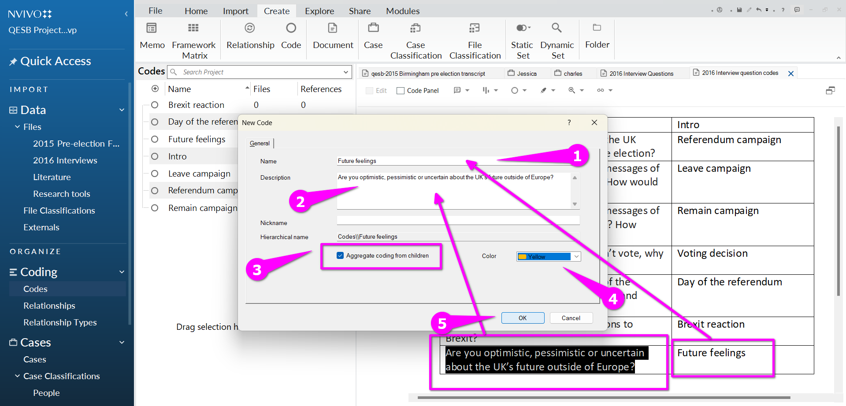Click the Nickname input field

[458, 220]
